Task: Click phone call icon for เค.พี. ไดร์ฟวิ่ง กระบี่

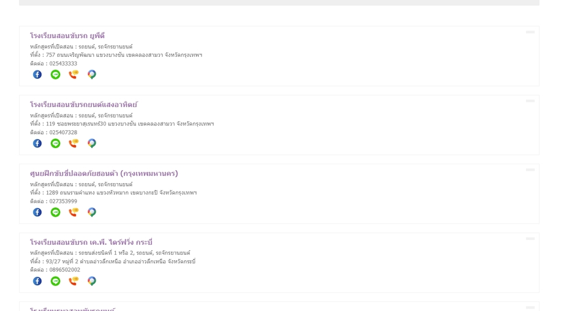Action: click(x=73, y=281)
